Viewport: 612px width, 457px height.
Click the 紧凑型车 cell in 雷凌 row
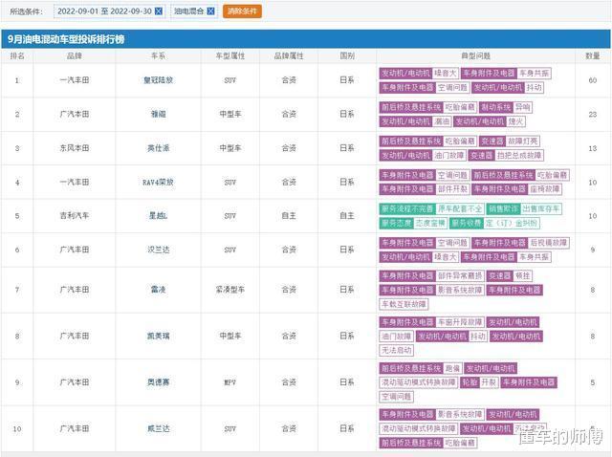(230, 289)
